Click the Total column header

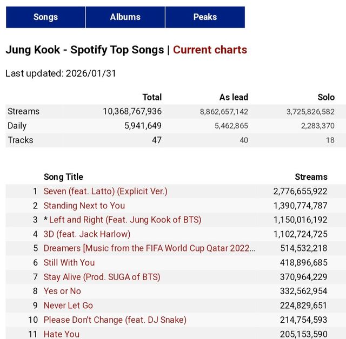pos(151,98)
